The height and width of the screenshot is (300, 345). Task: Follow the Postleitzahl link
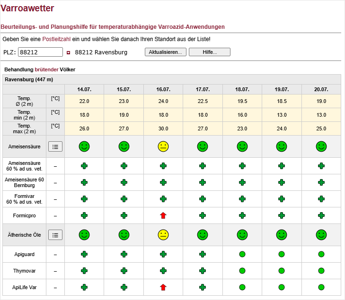56,39
